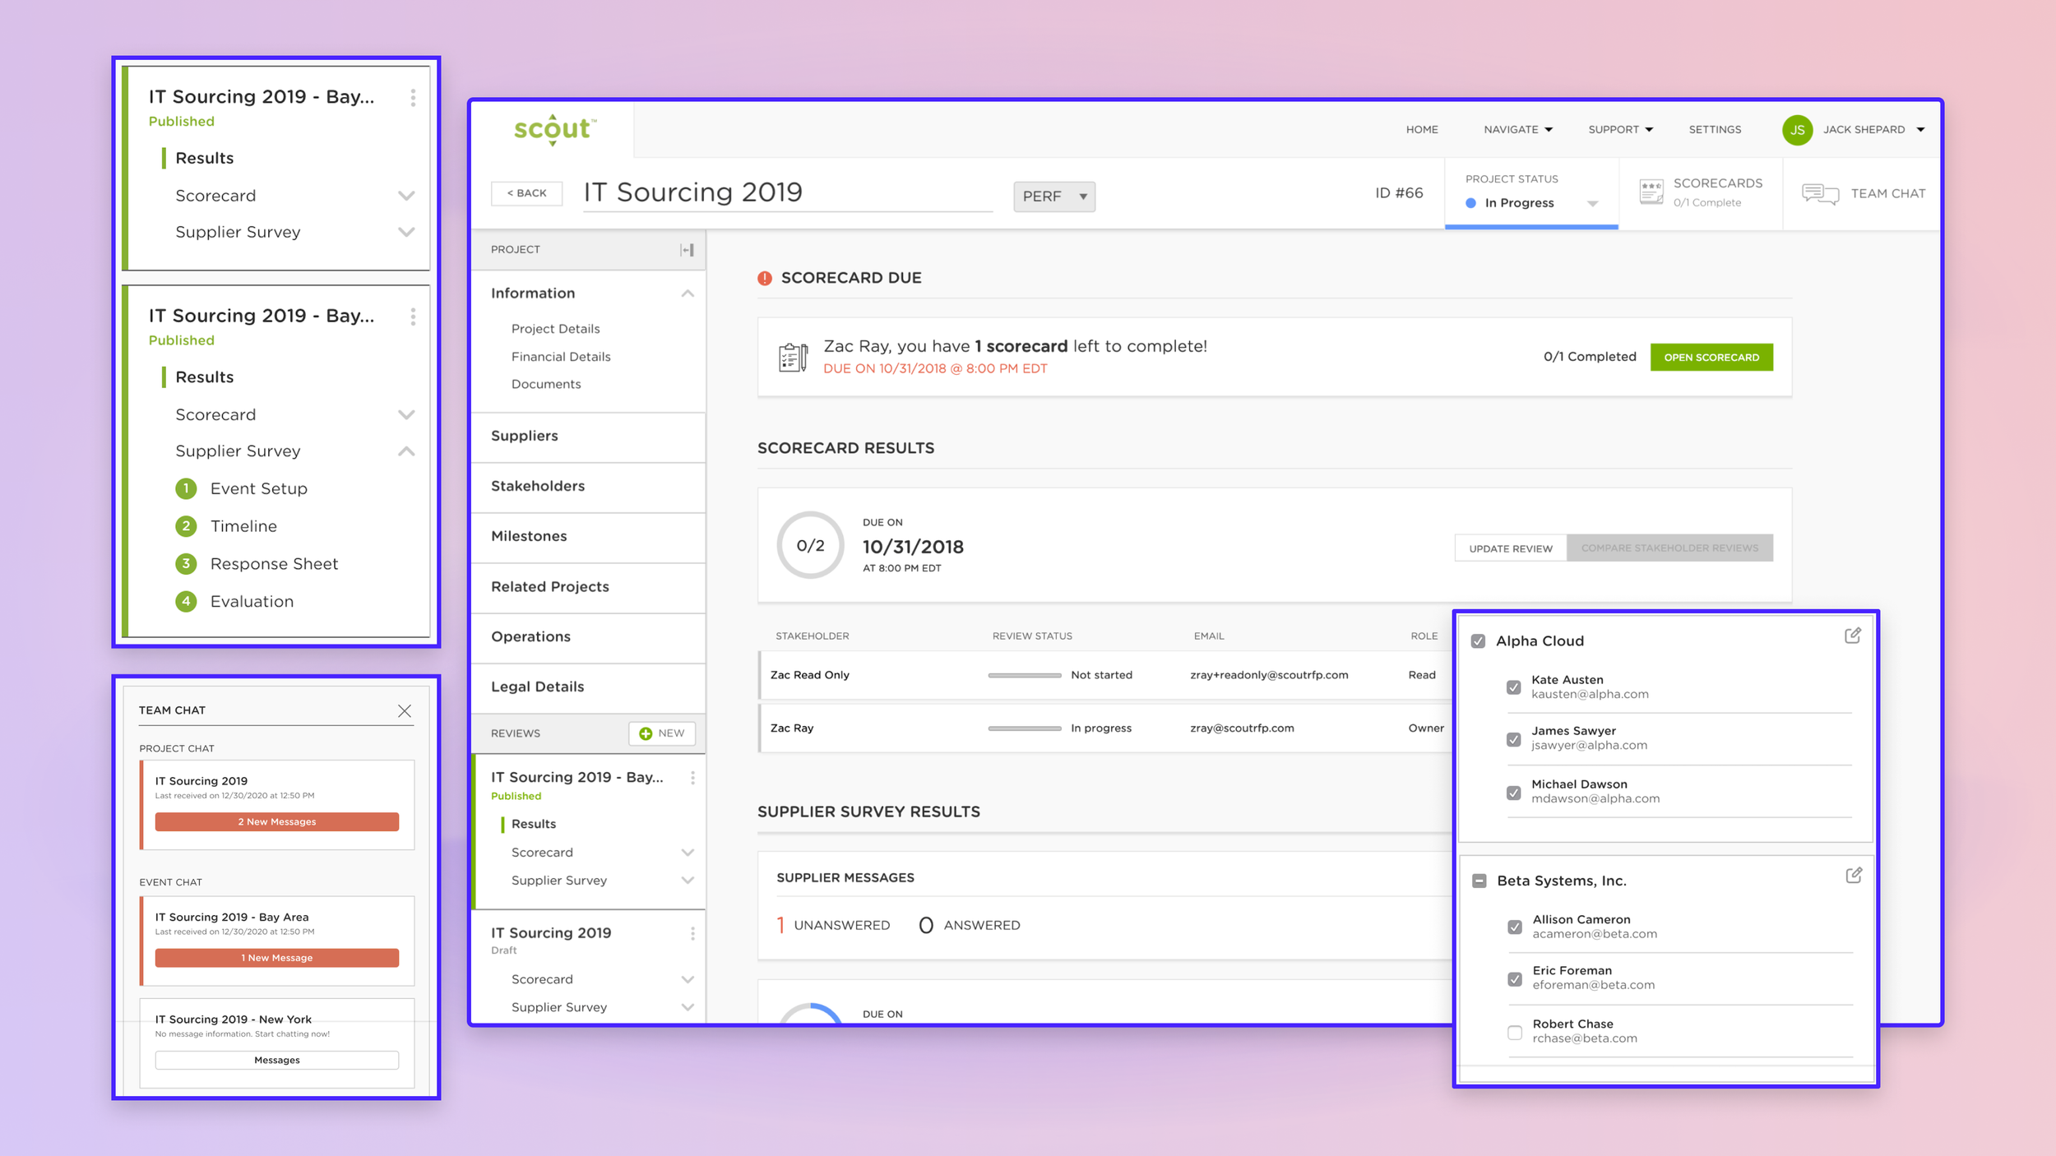
Task: Click the Scorecards star rating icon
Action: (x=1651, y=192)
